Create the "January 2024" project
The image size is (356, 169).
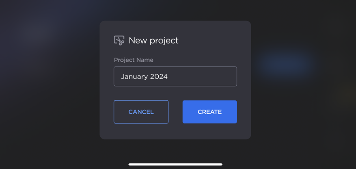(x=209, y=112)
